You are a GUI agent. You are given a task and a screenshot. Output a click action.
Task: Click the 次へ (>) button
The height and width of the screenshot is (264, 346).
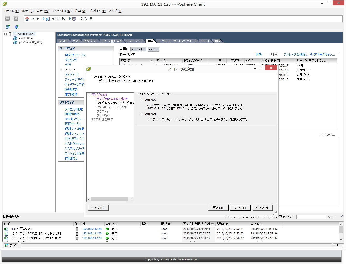tap(240, 208)
